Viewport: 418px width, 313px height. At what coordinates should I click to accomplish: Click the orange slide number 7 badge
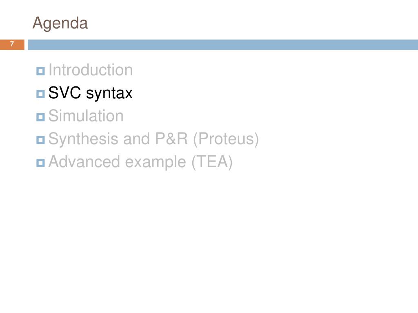pyautogui.click(x=12, y=44)
